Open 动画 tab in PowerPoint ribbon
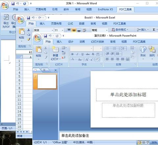The image size is (158, 145). click(x=82, y=42)
